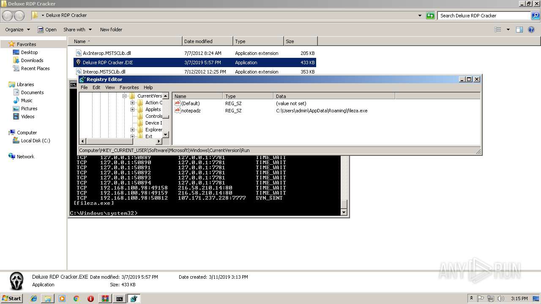Viewport: 541px width, 304px height.
Task: Click Search Deluxe RDP Cracker input field
Action: click(484, 16)
